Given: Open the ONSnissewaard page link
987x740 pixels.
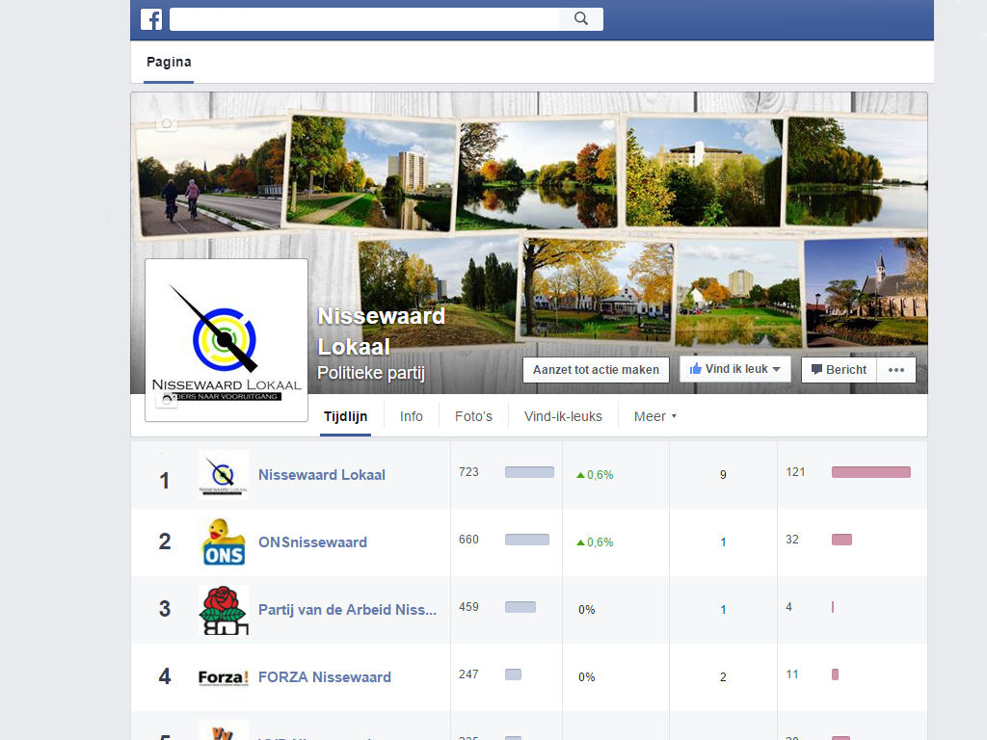Looking at the screenshot, I should point(312,542).
